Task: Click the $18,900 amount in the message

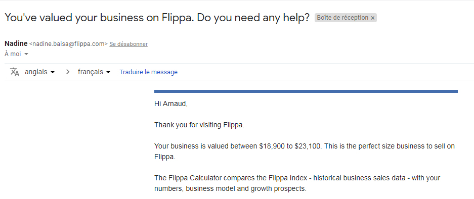Action: pyautogui.click(x=272, y=146)
